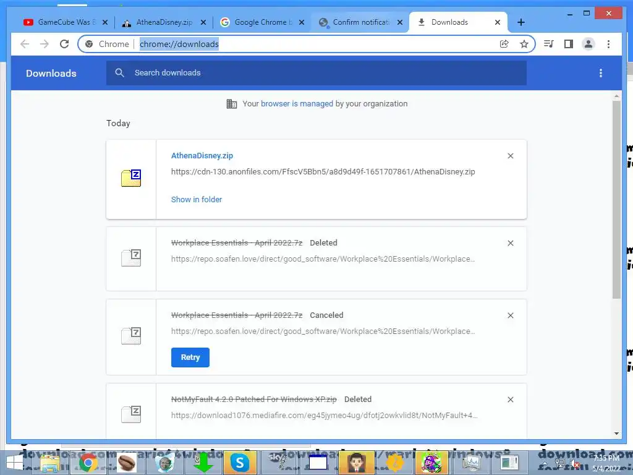Remove NotMyFault entry from list
Screen dimensions: 633x475
click(510, 400)
